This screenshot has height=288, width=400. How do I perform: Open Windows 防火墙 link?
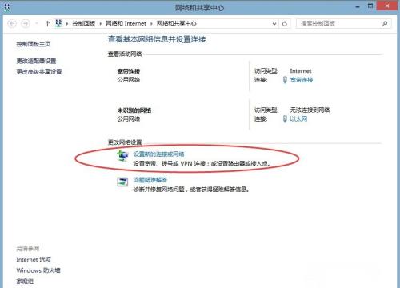tap(38, 270)
